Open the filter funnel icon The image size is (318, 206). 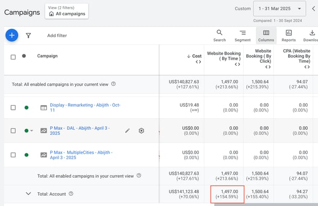pos(28,36)
